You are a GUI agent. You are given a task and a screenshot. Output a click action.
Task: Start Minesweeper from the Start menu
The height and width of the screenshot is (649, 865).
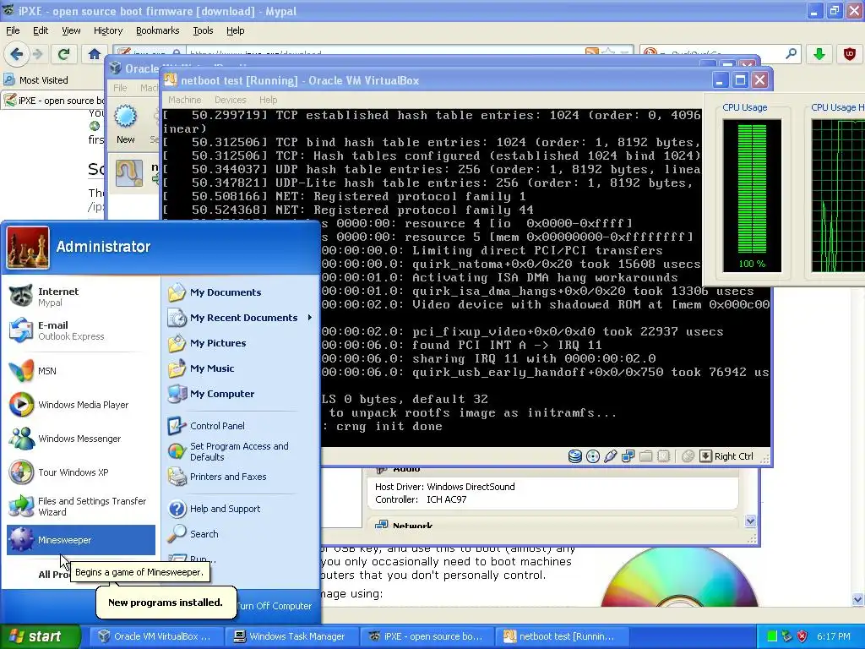coord(80,540)
